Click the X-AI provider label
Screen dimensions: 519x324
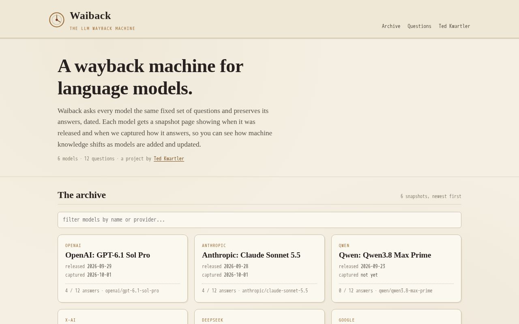(x=70, y=320)
